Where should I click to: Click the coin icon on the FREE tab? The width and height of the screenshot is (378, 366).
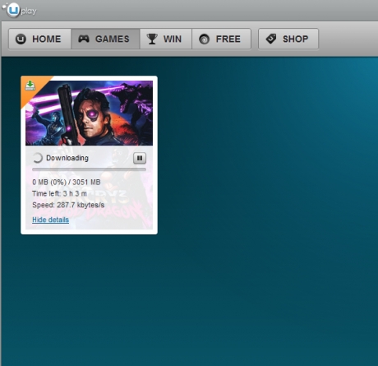pos(204,39)
